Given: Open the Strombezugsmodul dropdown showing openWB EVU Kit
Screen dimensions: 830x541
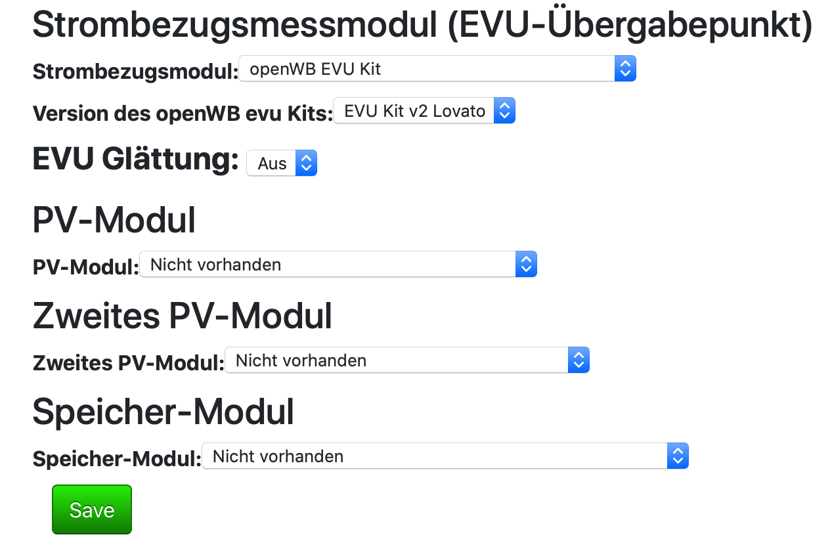Looking at the screenshot, I should coord(427,69).
